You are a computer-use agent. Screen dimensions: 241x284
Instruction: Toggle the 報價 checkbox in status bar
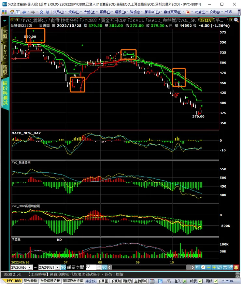pos(200,281)
